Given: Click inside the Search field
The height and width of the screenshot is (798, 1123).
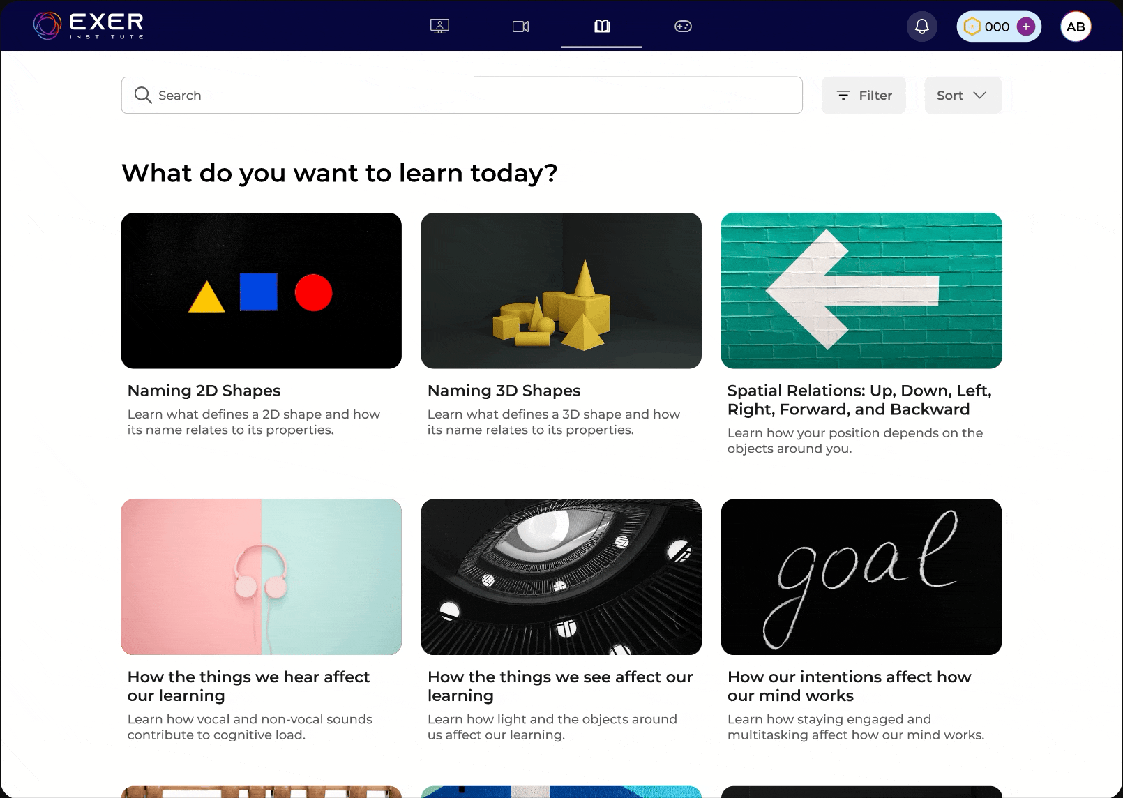Looking at the screenshot, I should (460, 95).
